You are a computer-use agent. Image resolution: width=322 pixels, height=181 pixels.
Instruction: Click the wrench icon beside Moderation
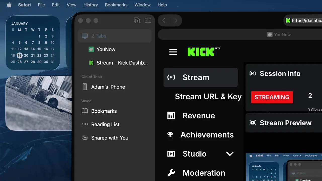[x=171, y=173]
